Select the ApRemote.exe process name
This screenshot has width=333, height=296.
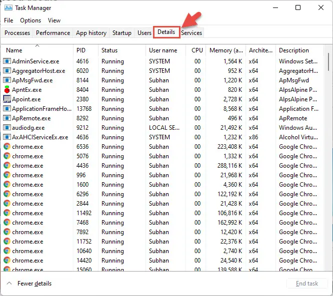click(x=31, y=118)
